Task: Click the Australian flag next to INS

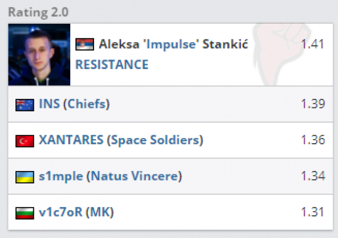Action: pyautogui.click(x=25, y=105)
